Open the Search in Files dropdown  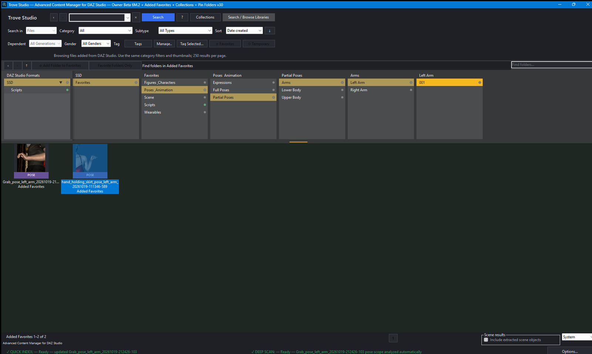pyautogui.click(x=41, y=31)
